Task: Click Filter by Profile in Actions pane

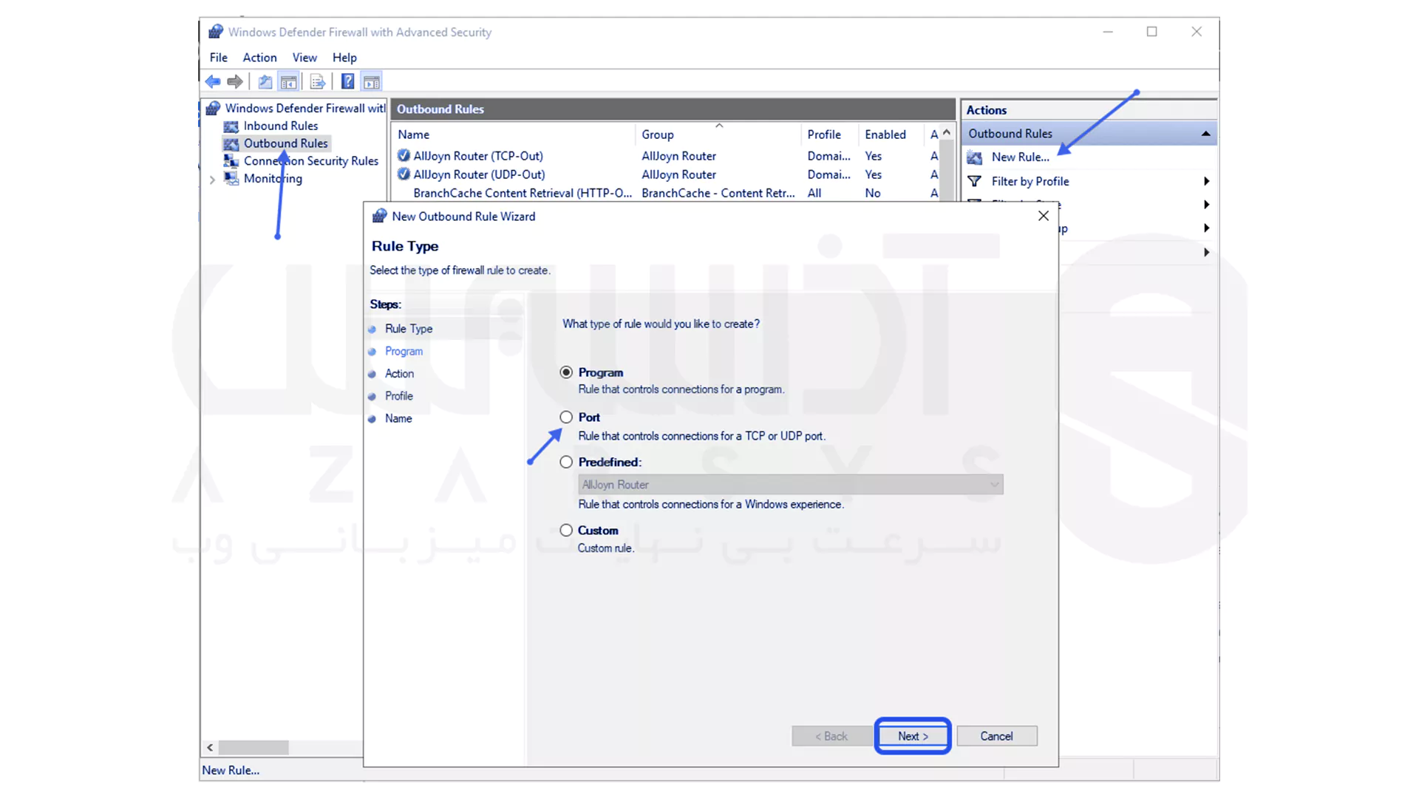Action: pos(1030,181)
